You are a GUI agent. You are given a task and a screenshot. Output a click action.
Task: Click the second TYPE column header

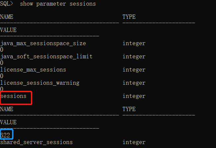(x=129, y=109)
